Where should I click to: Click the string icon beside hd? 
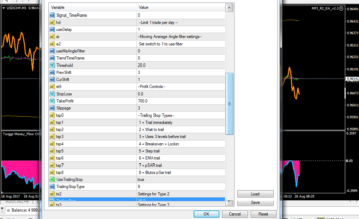[52, 23]
